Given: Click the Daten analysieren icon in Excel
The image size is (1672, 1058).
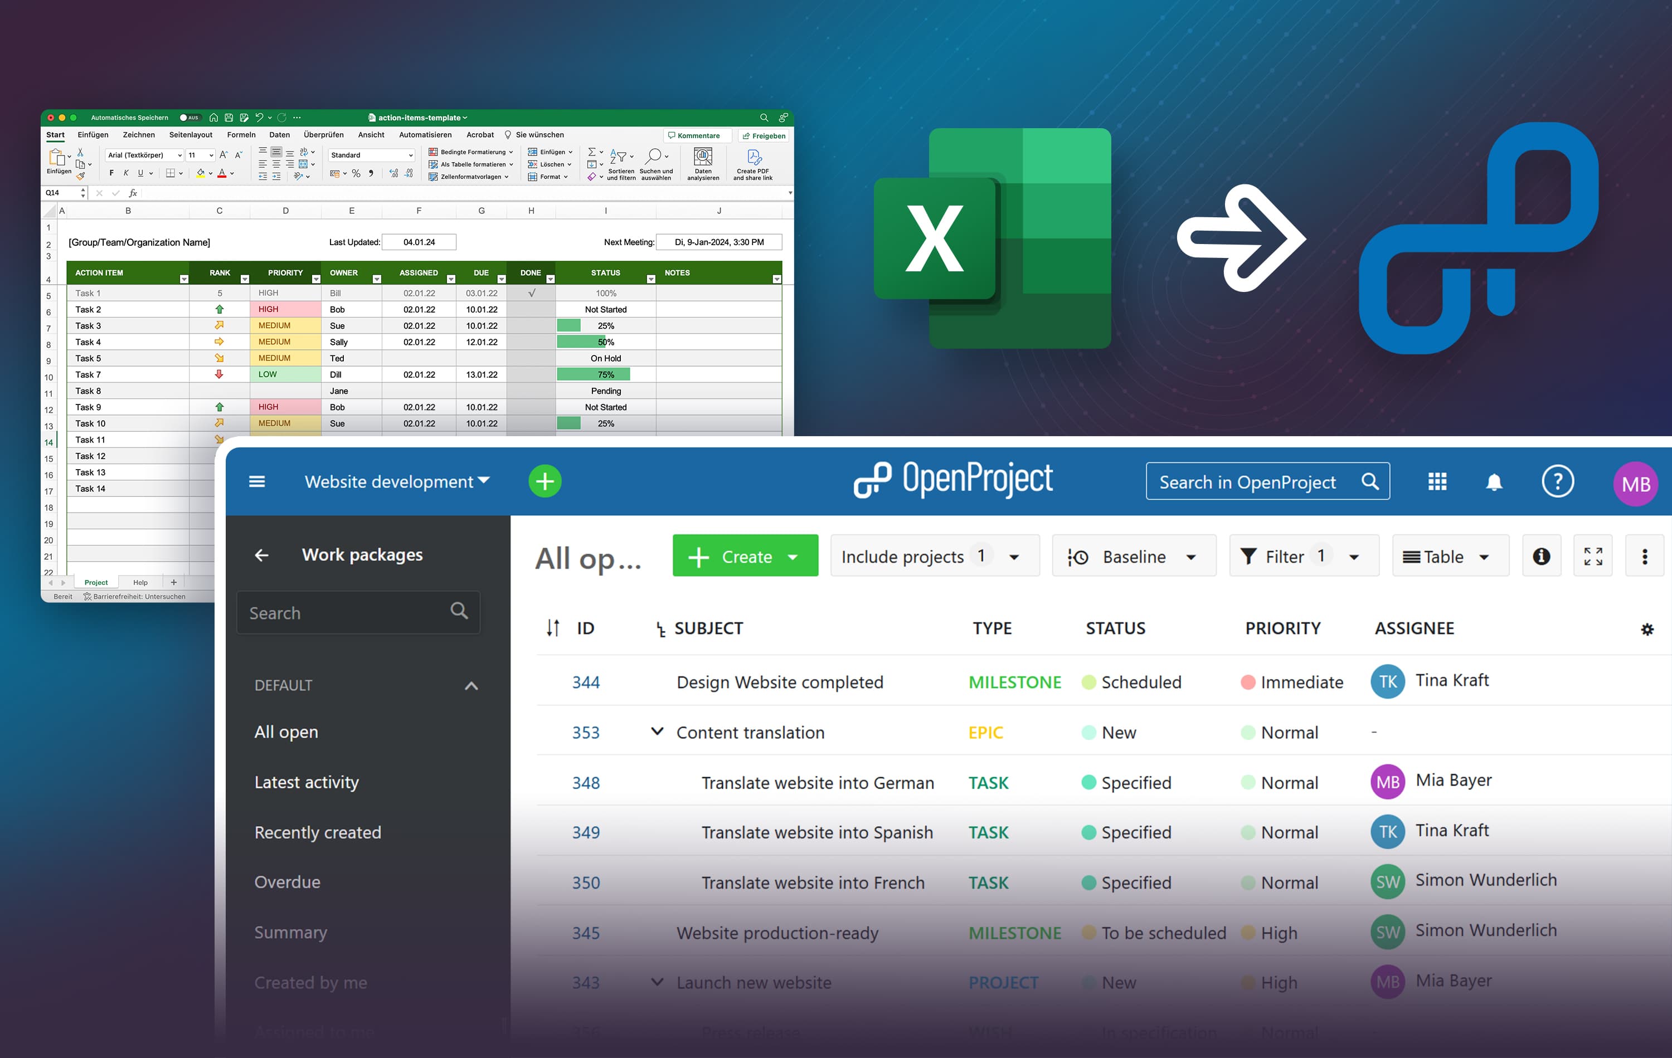Looking at the screenshot, I should point(703,158).
